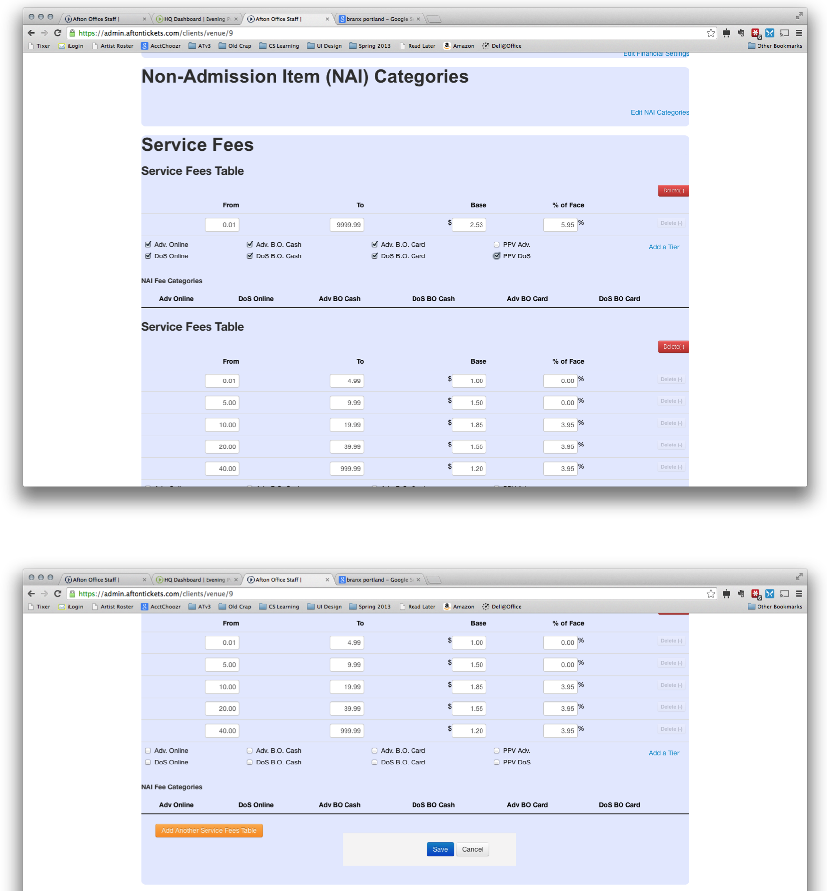Viewport: 827px width, 891px height.
Task: Switch to the first Afton Office Staff tab in the top window
Action: [x=105, y=19]
